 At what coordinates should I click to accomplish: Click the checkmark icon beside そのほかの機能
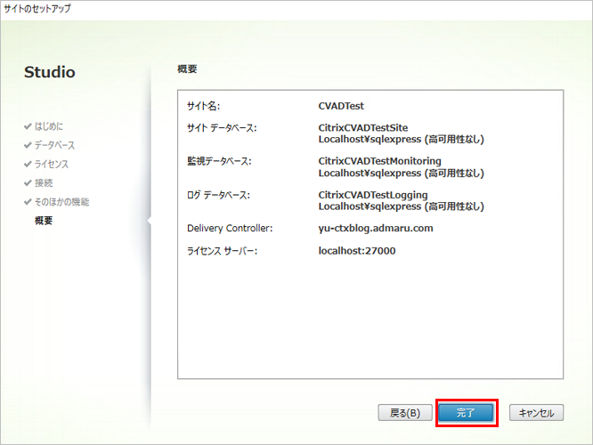[x=28, y=201]
